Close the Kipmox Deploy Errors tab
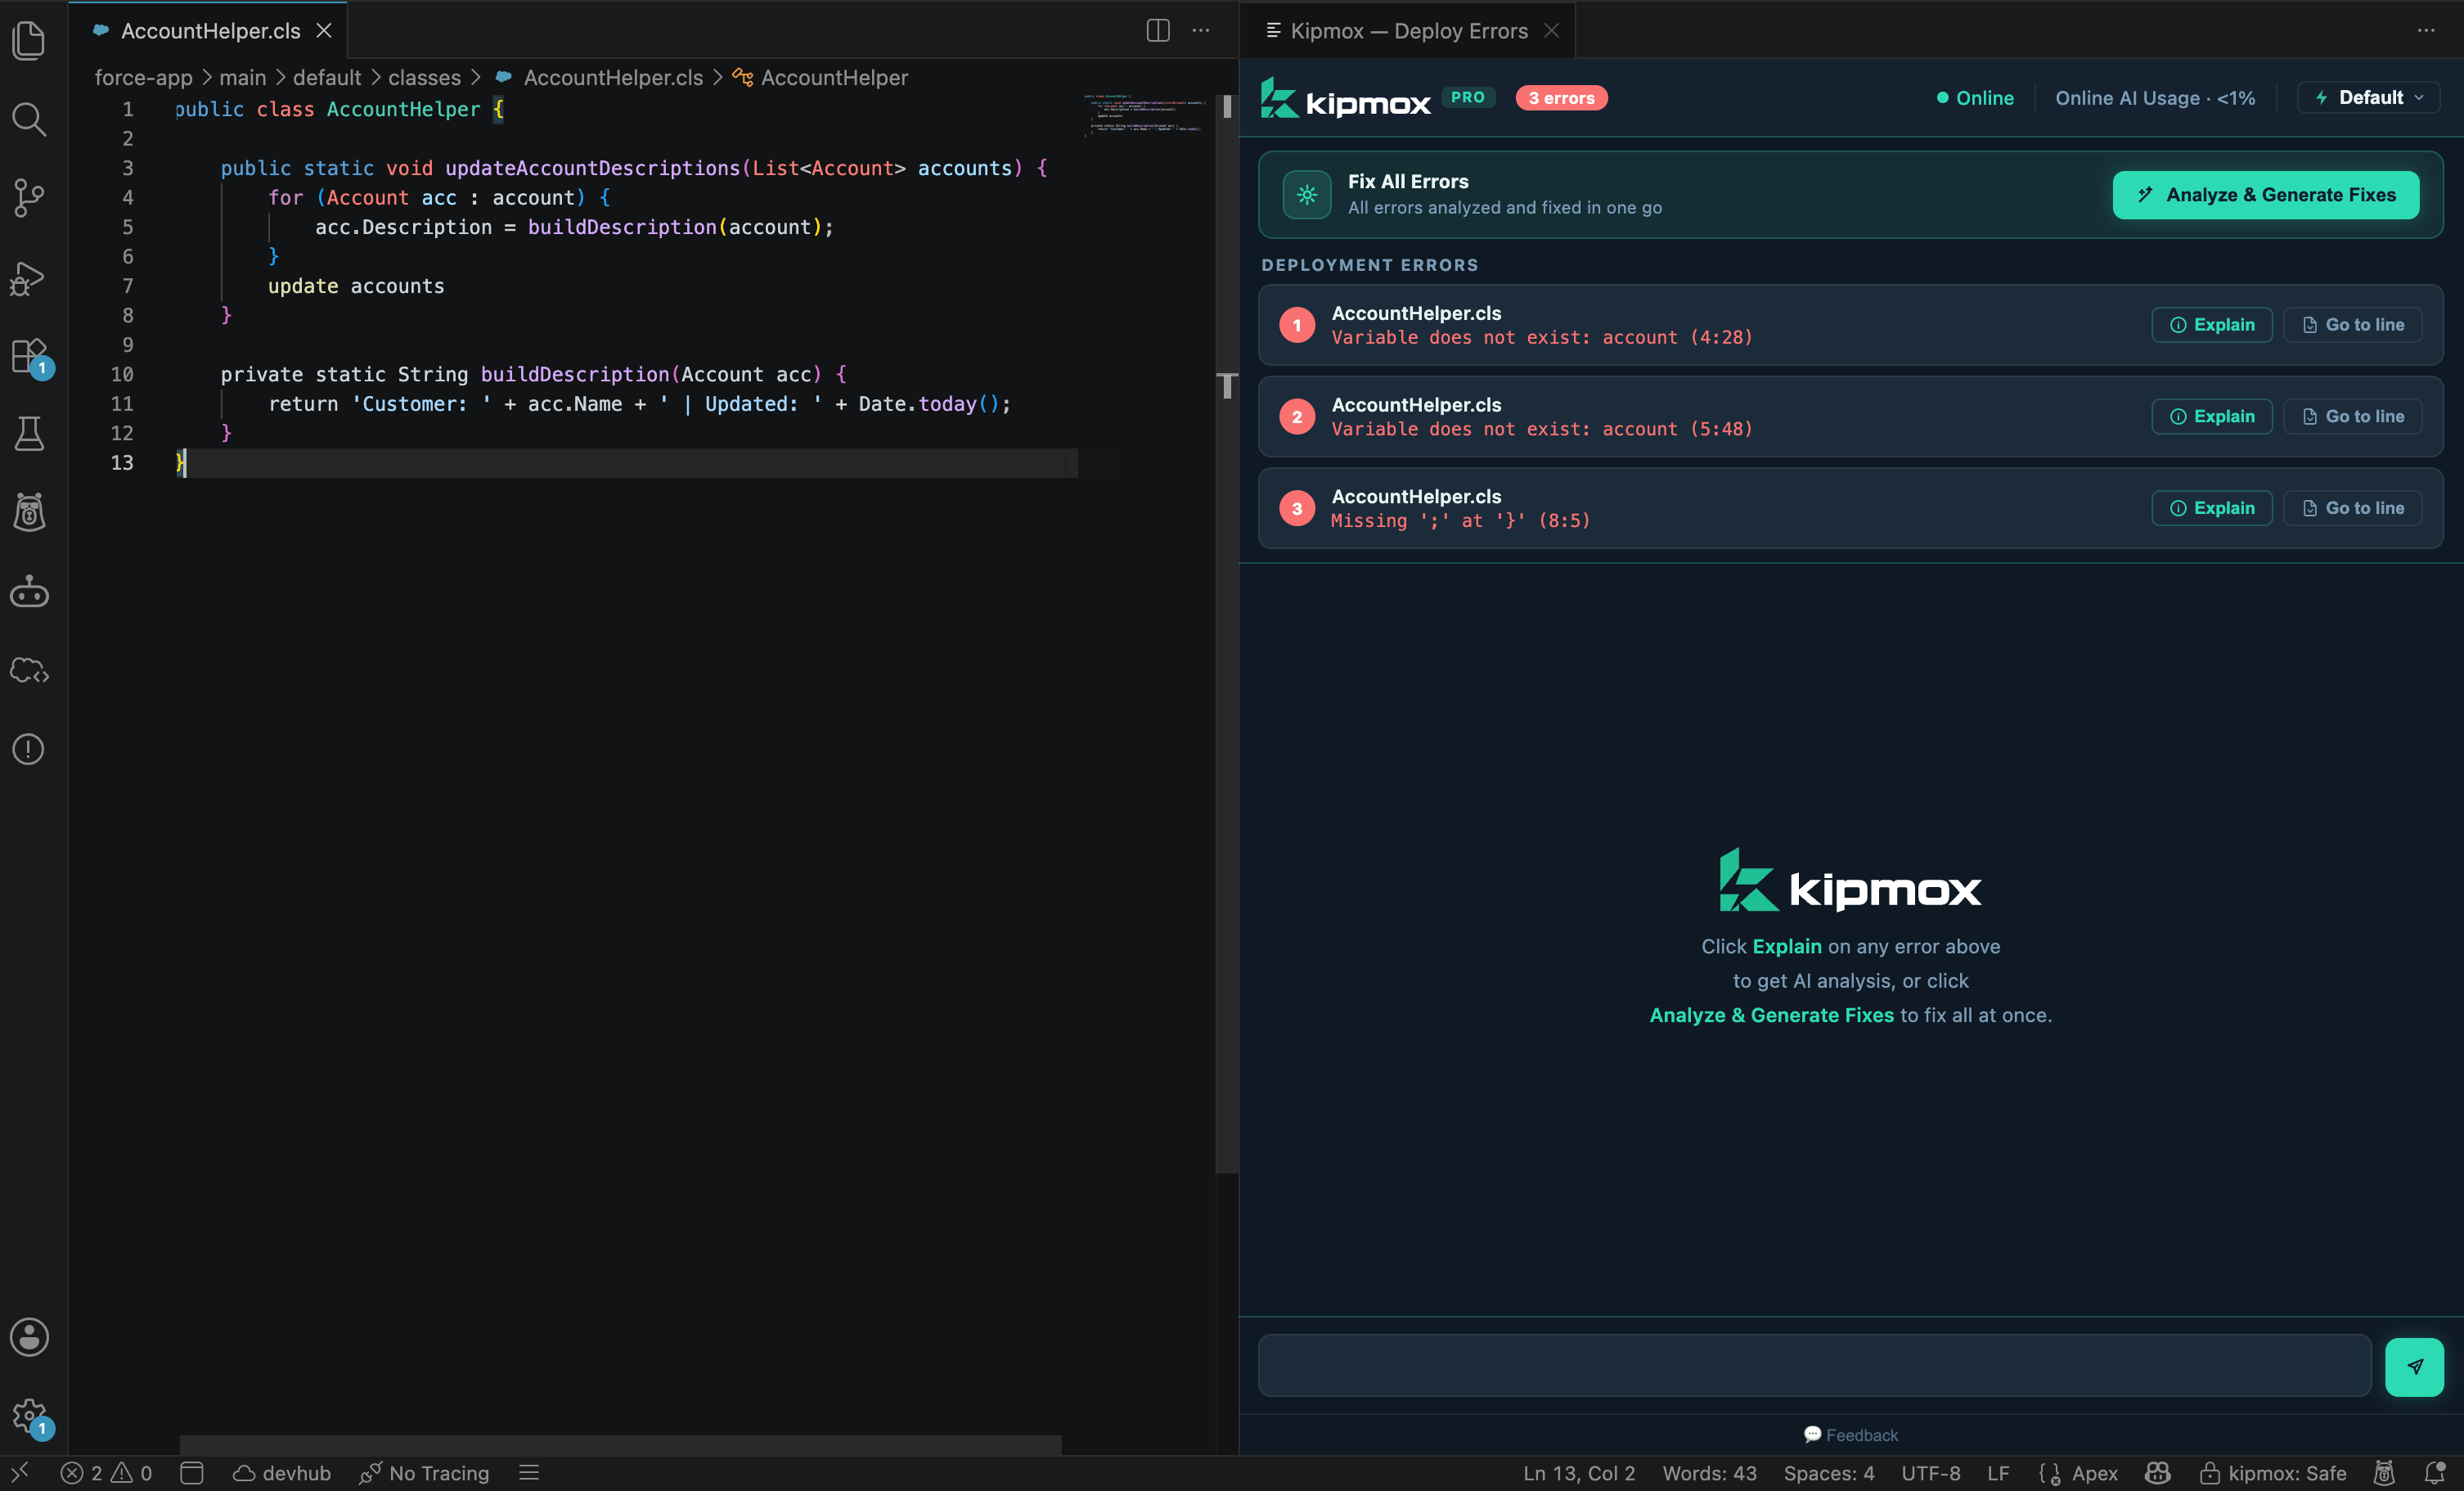 1551,31
